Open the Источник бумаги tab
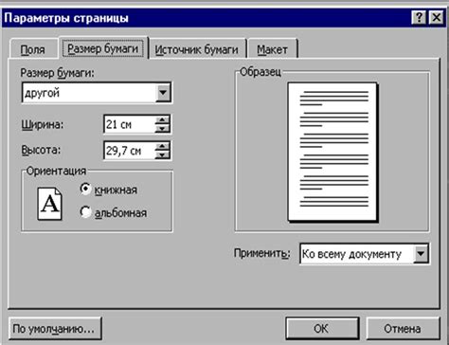This screenshot has width=449, height=345. [196, 49]
